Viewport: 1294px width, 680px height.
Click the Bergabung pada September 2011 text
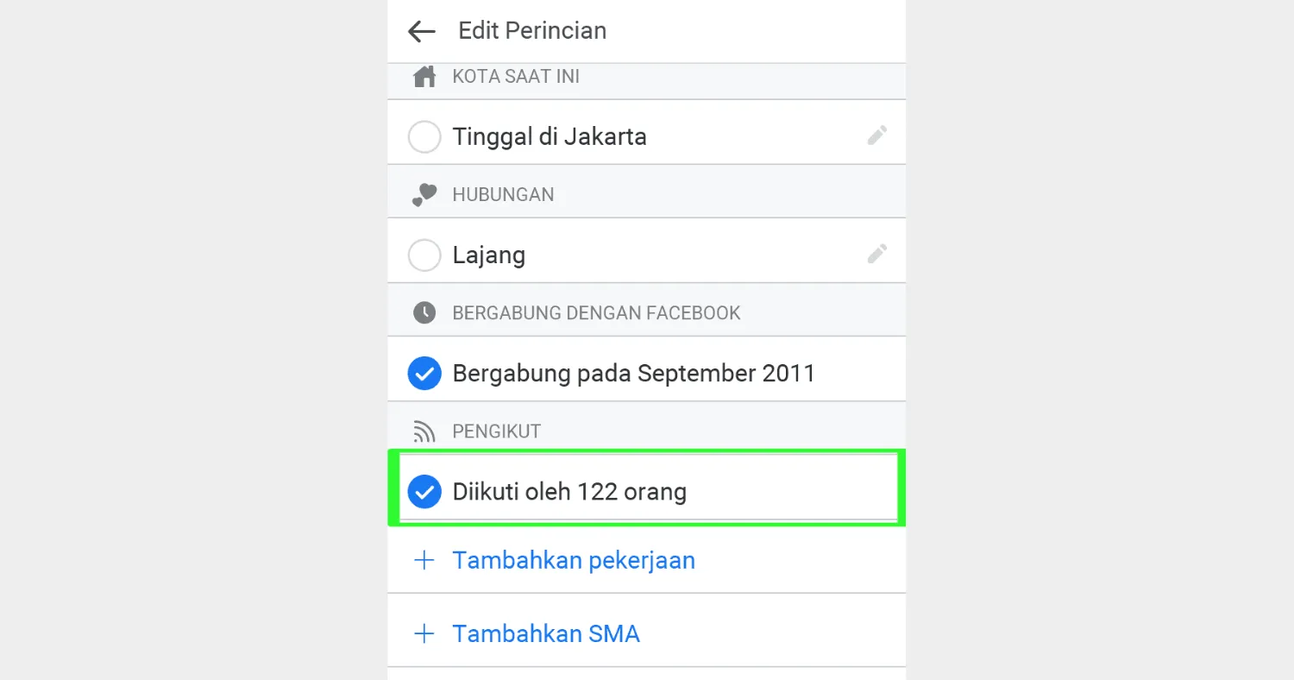[x=633, y=374]
